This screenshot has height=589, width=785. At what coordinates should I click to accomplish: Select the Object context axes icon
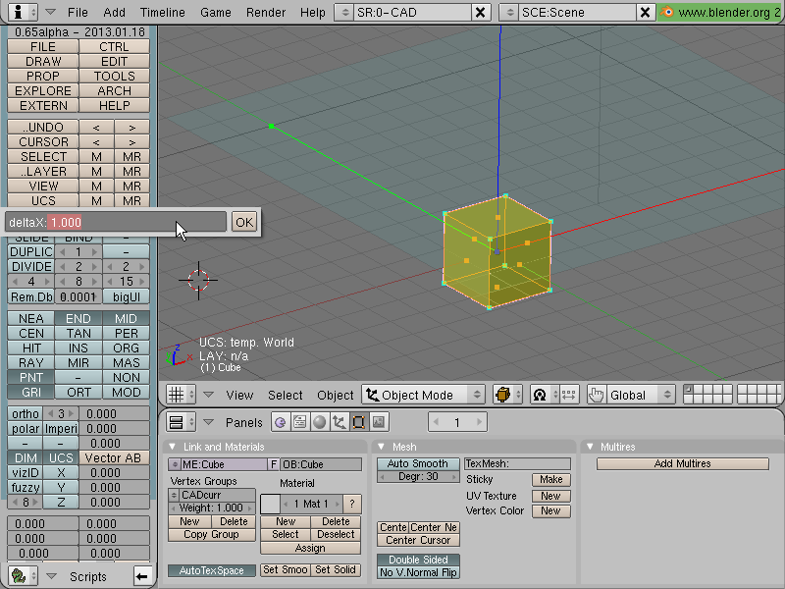(339, 422)
